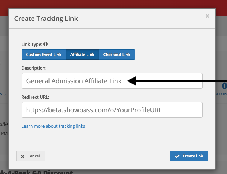
Task: Click the GA Discount heading behind dialog
Action: pos(36,172)
